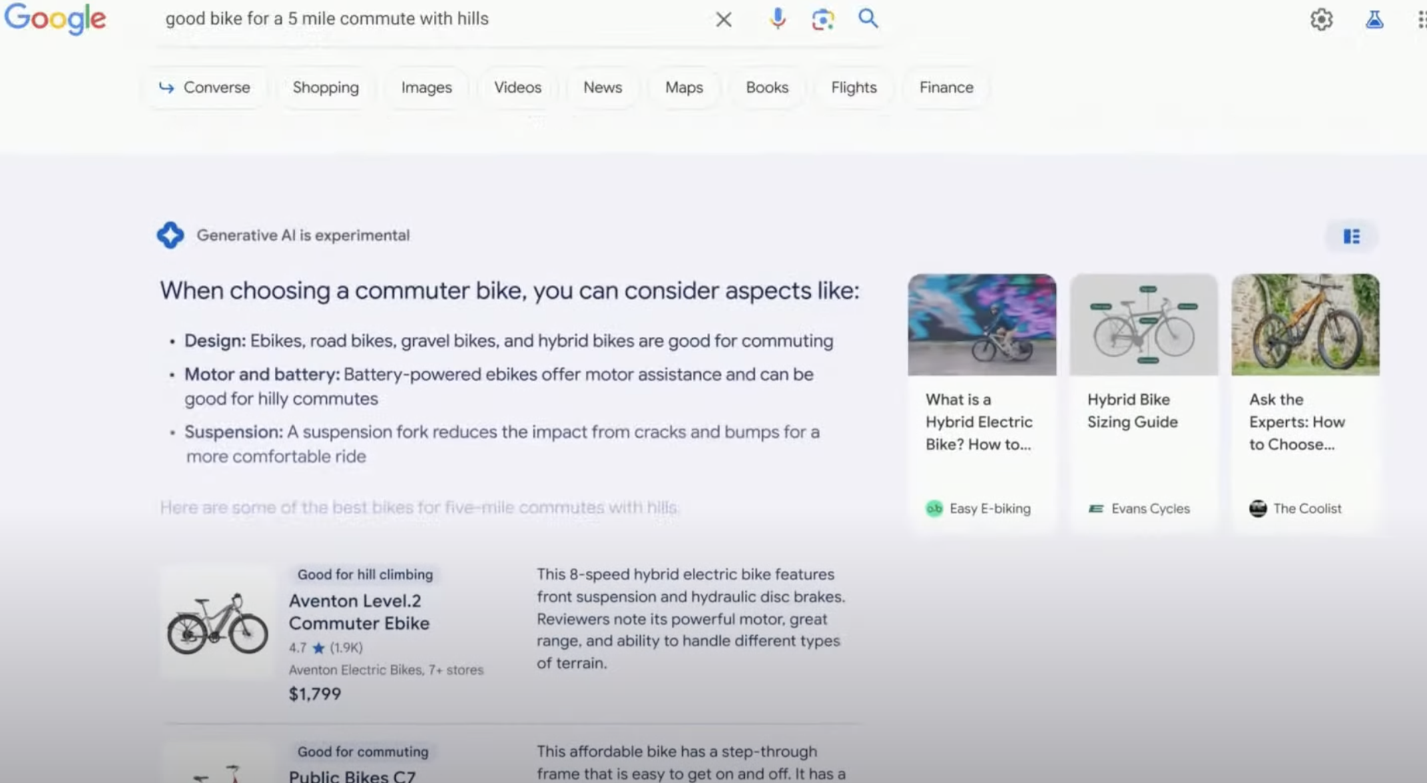Open the Ask the Experts article thumbnail
The image size is (1427, 783).
pyautogui.click(x=1306, y=325)
